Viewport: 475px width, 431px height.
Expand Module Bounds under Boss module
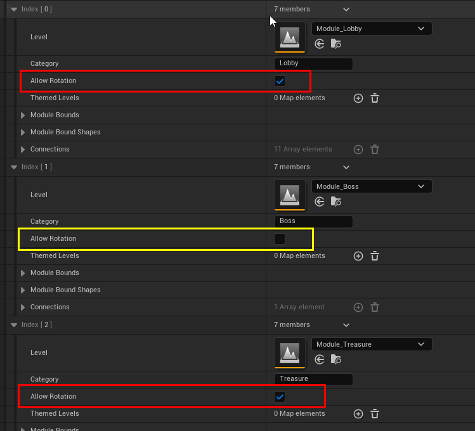point(23,273)
